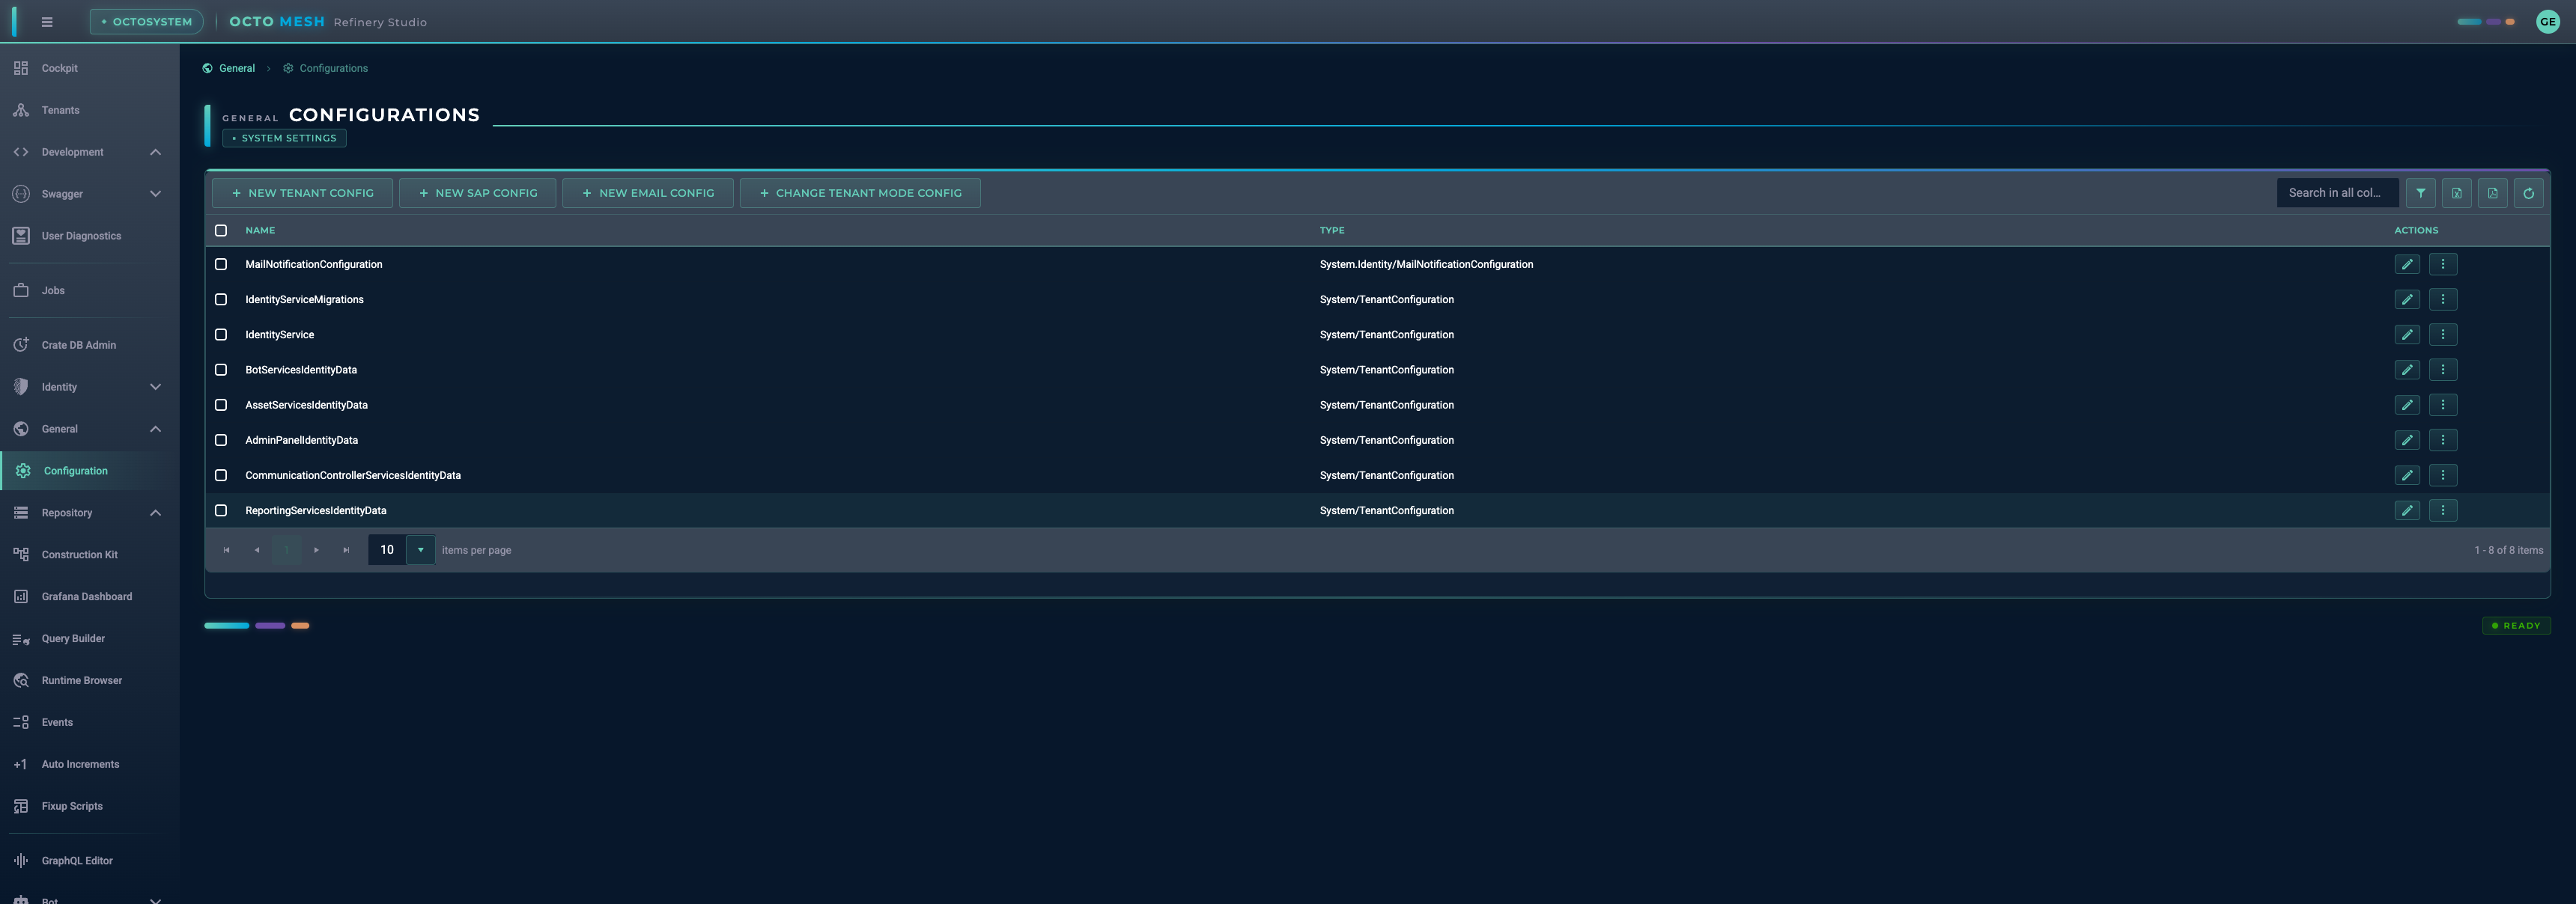
Task: Sort by the Name column header
Action: [260, 230]
